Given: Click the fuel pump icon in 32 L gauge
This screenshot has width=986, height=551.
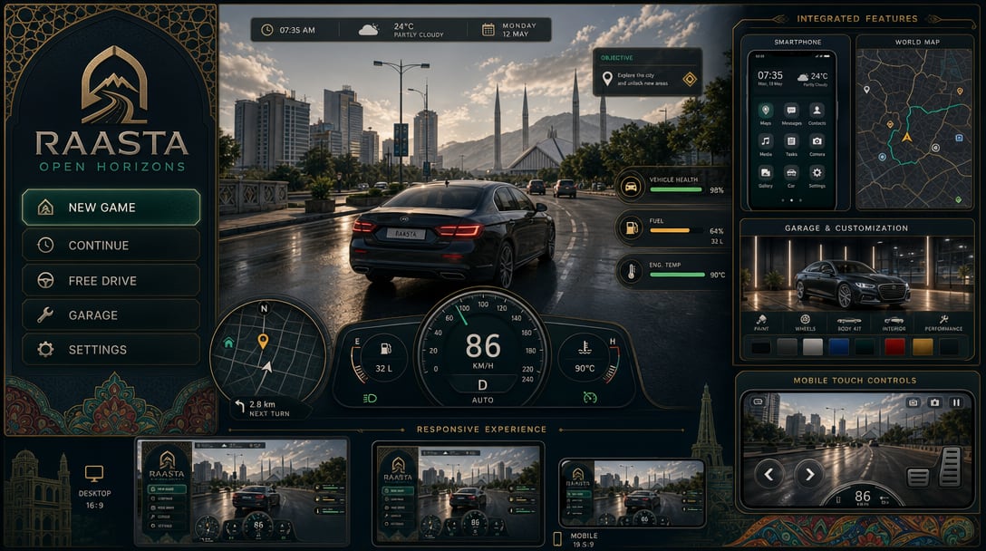Looking at the screenshot, I should (x=385, y=349).
